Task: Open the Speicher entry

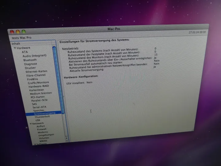Action: pyautogui.click(x=39, y=110)
